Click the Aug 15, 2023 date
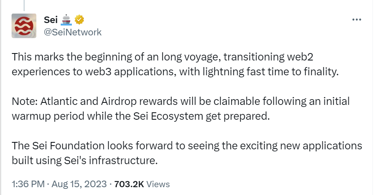The image size is (389, 195). (79, 184)
